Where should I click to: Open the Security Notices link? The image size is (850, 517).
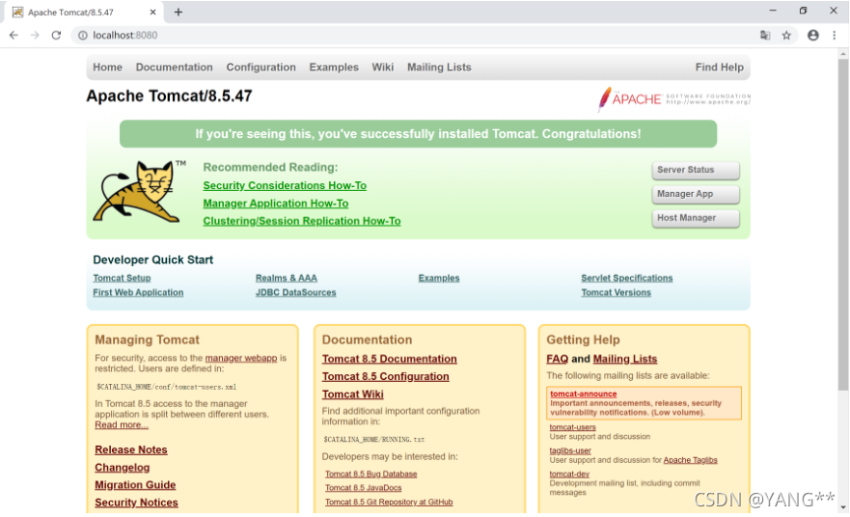136,503
